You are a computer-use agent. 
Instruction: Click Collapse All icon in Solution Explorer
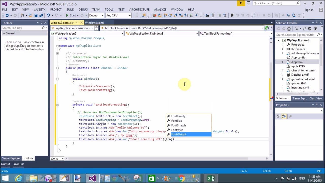tap(315, 29)
